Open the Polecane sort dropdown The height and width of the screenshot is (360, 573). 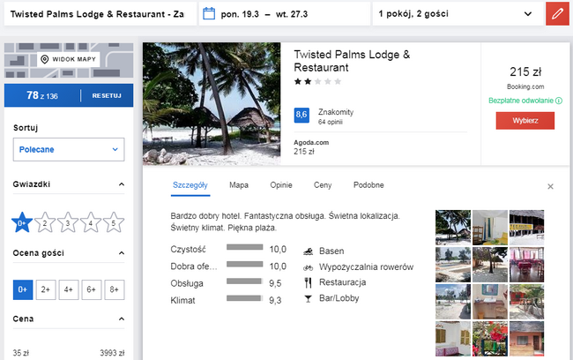(69, 149)
